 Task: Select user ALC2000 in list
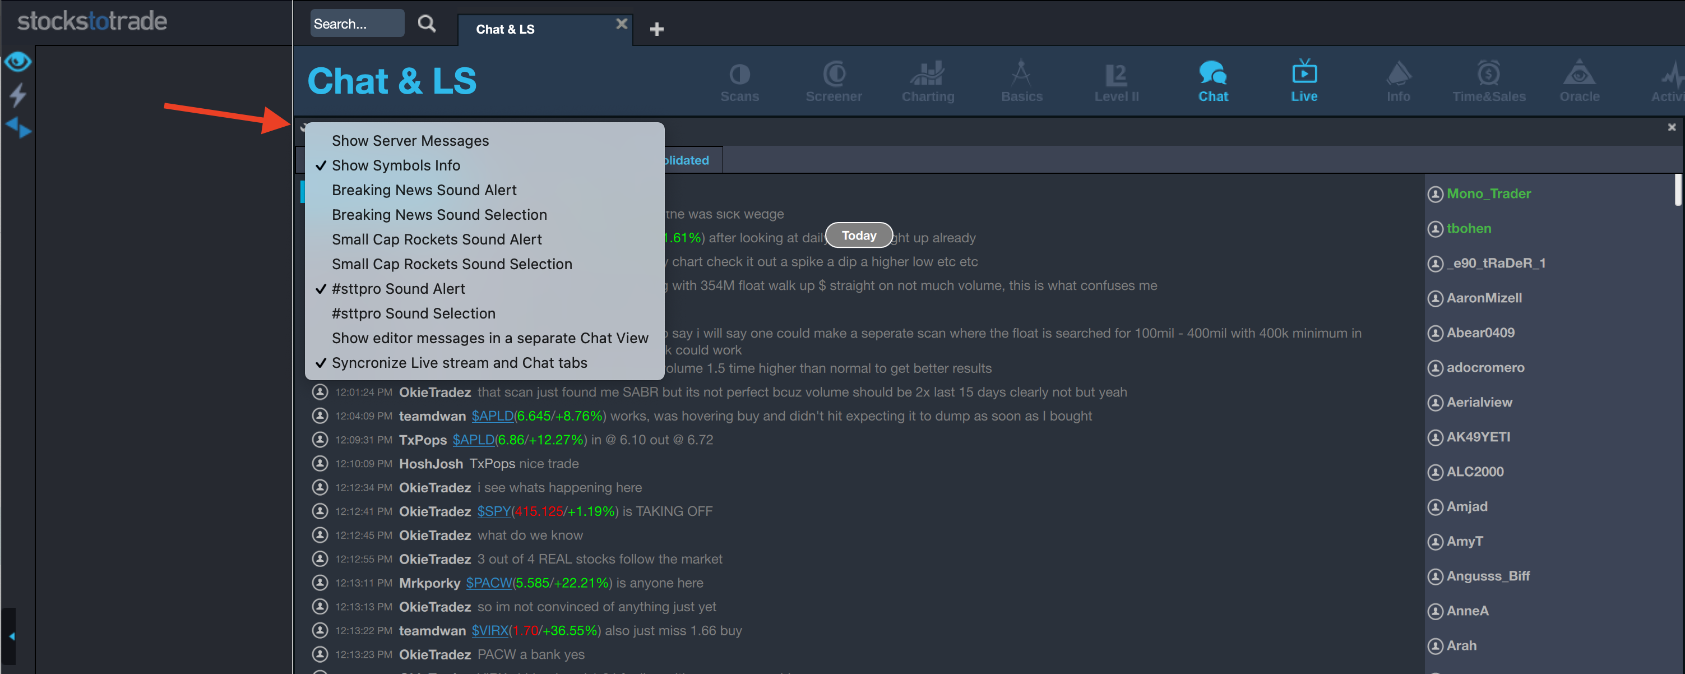1474,471
